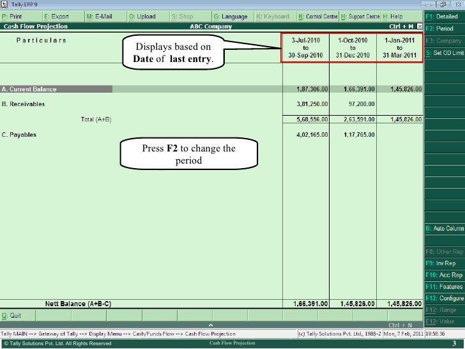Expand the calculator pane with the up arrow
The image size is (465, 349).
tap(211, 325)
